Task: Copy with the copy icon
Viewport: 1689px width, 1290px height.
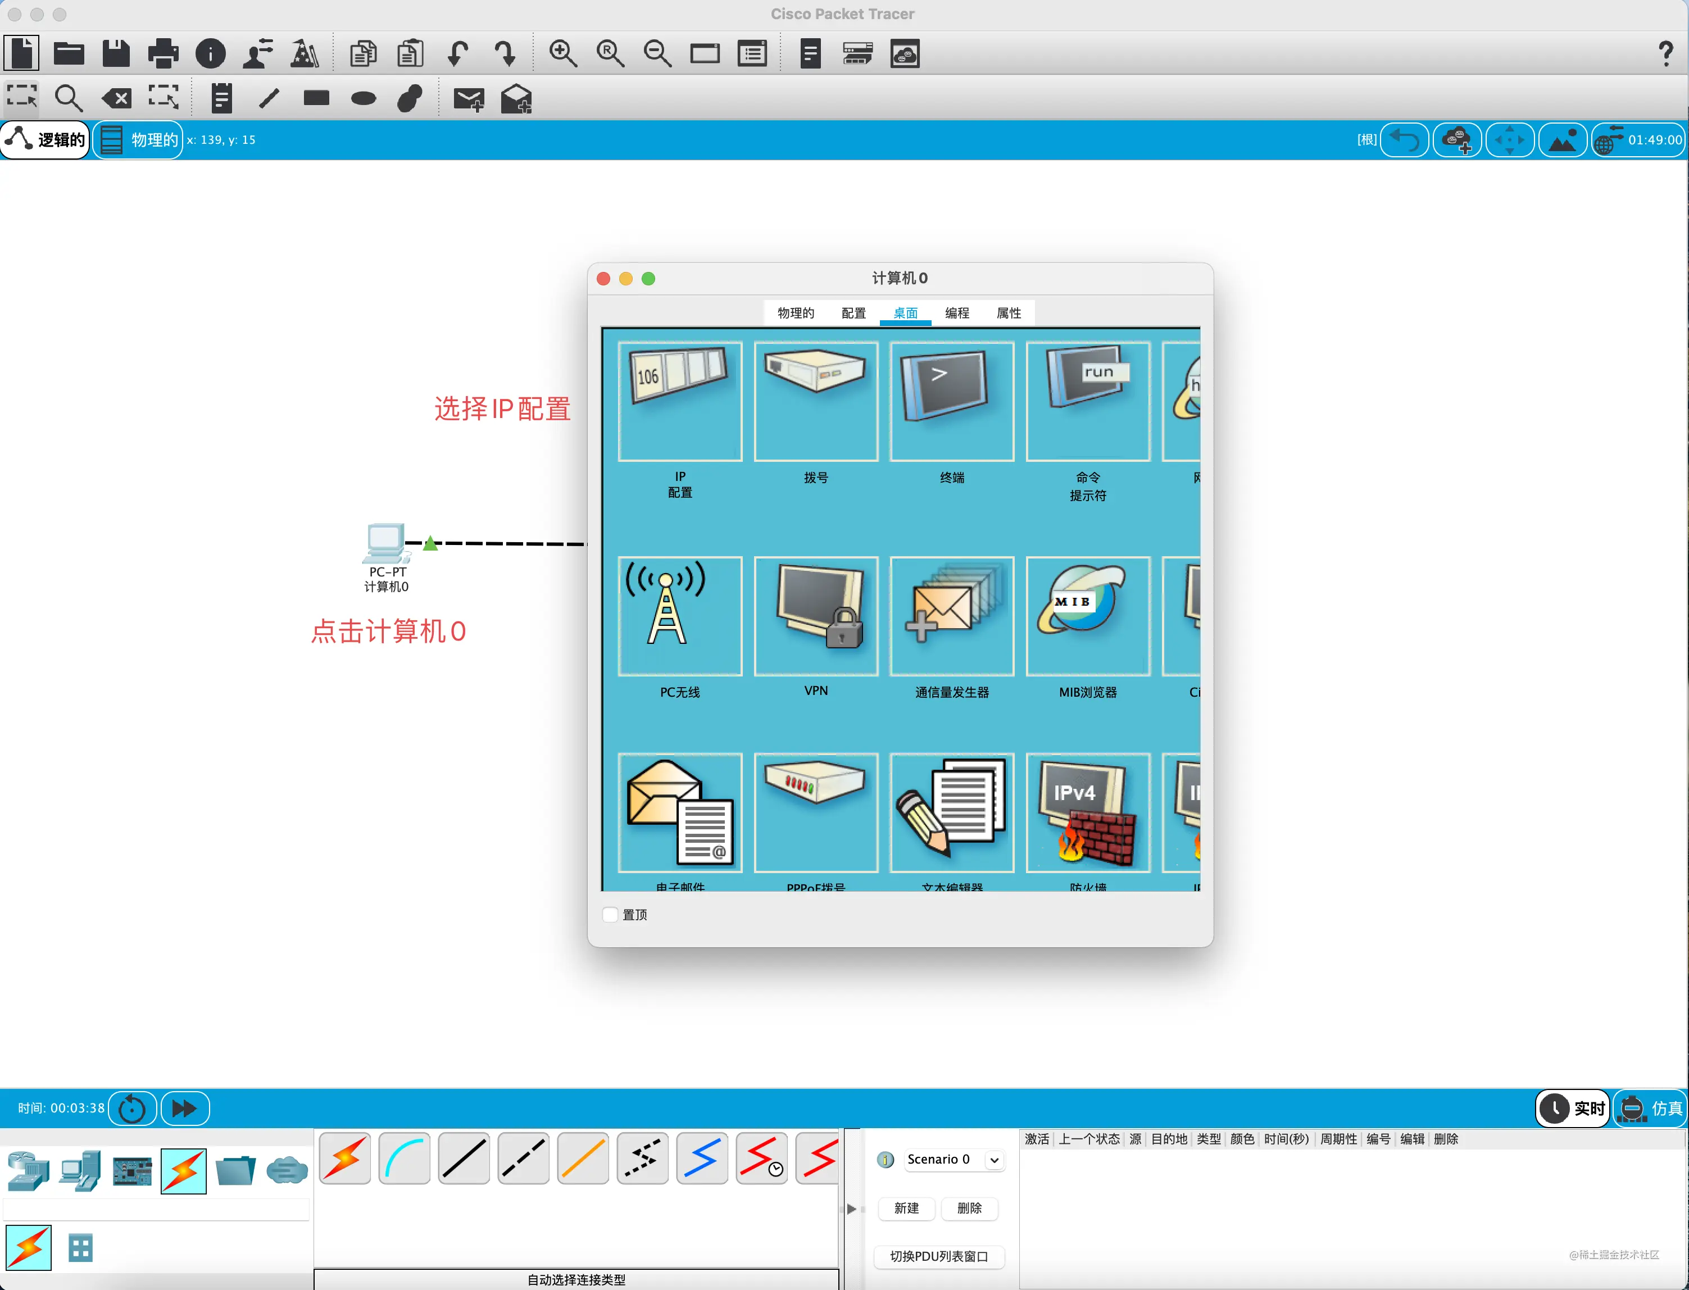Action: 363,54
